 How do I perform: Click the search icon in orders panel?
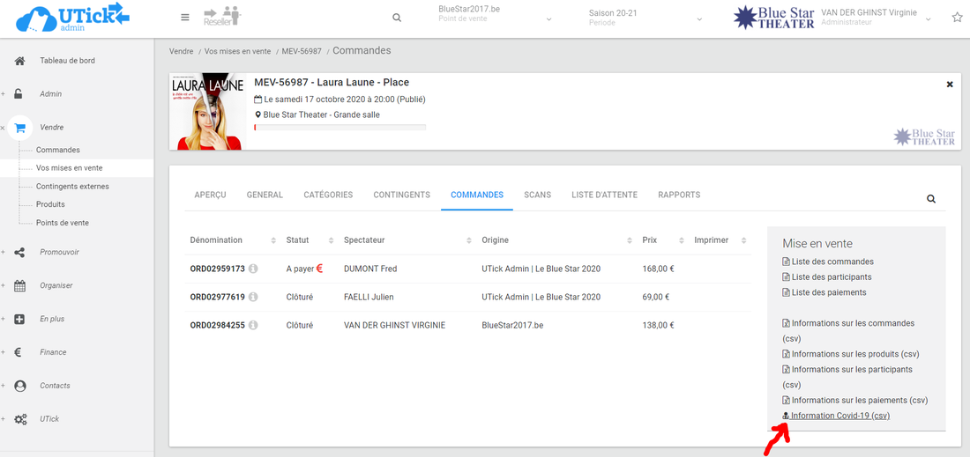[931, 199]
